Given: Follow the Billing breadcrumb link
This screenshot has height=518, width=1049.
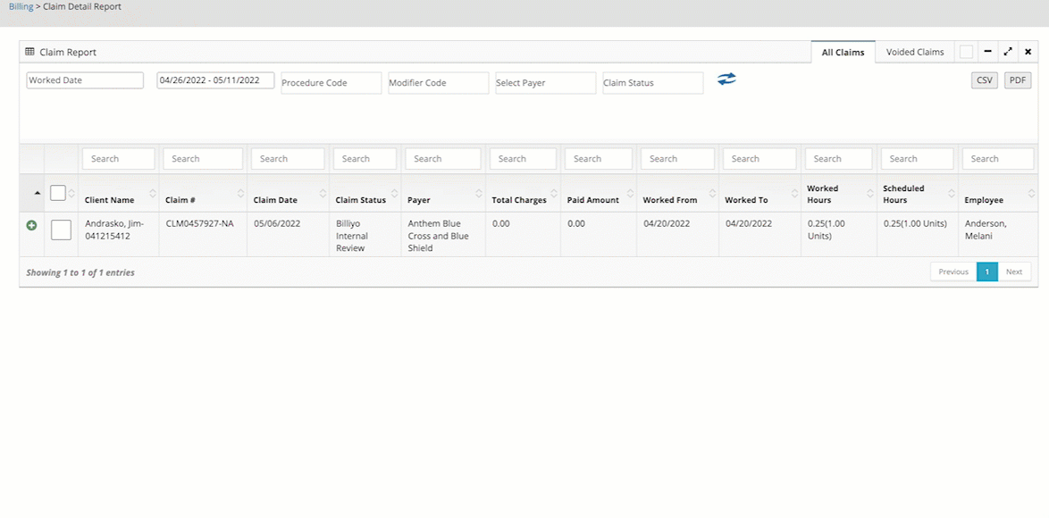Looking at the screenshot, I should coord(21,7).
